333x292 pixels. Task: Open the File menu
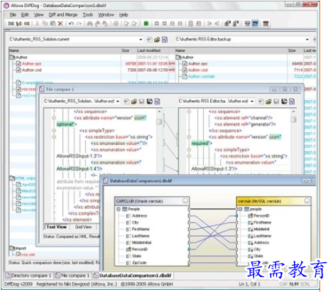(13, 15)
